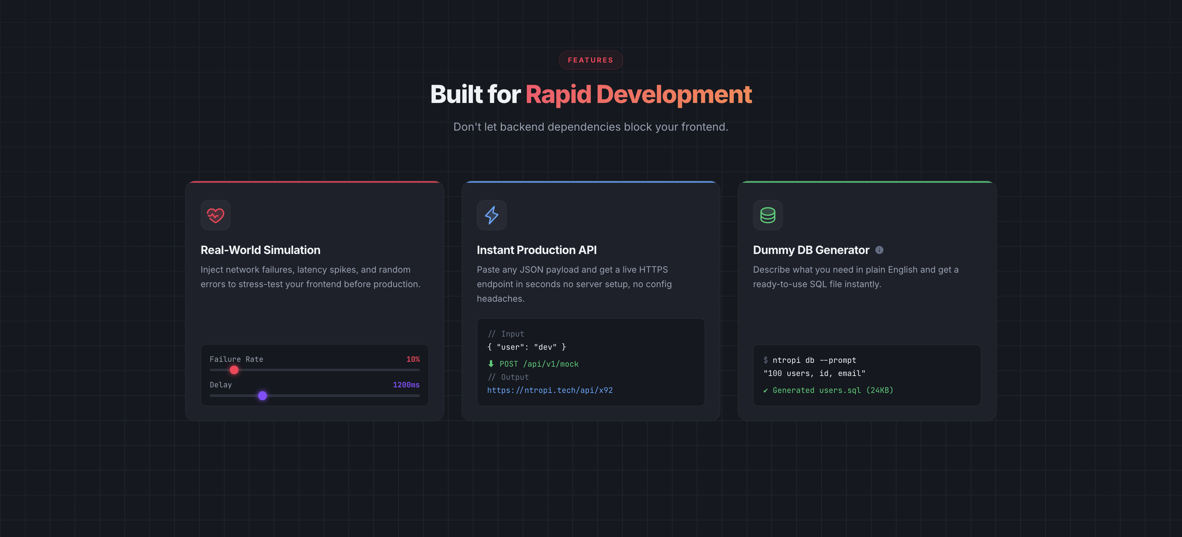
Task: Click the POST /api/v1/mock line
Action: pyautogui.click(x=539, y=364)
